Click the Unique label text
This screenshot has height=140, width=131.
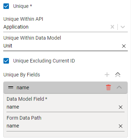point(23,6)
